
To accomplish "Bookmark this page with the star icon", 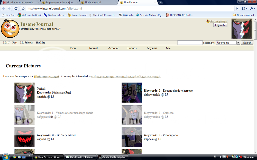I will click(x=23, y=8).
